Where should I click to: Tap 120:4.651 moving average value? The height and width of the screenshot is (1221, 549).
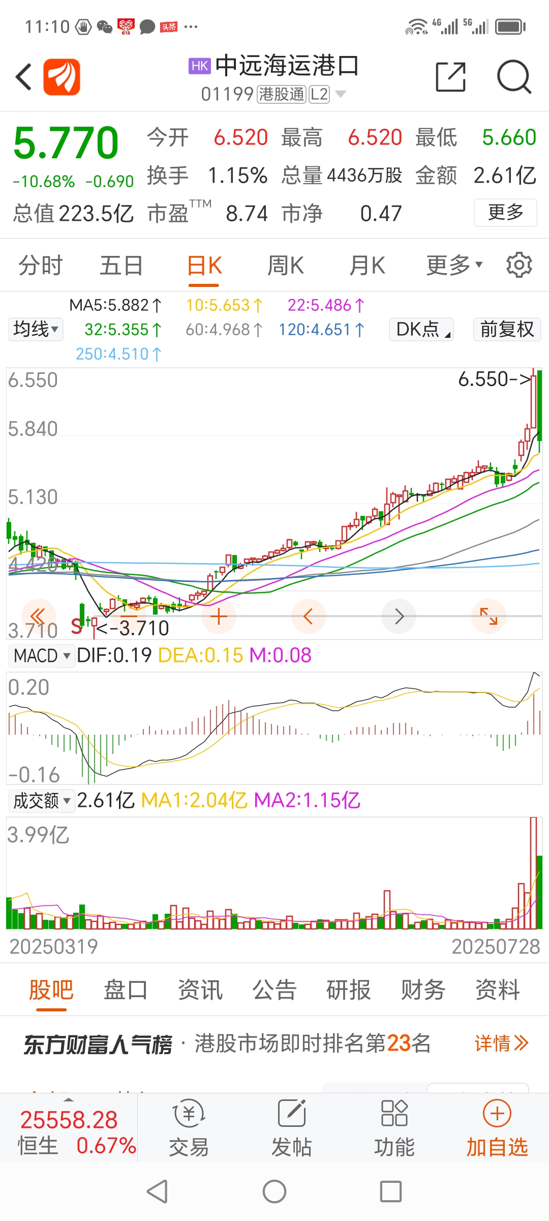321,330
